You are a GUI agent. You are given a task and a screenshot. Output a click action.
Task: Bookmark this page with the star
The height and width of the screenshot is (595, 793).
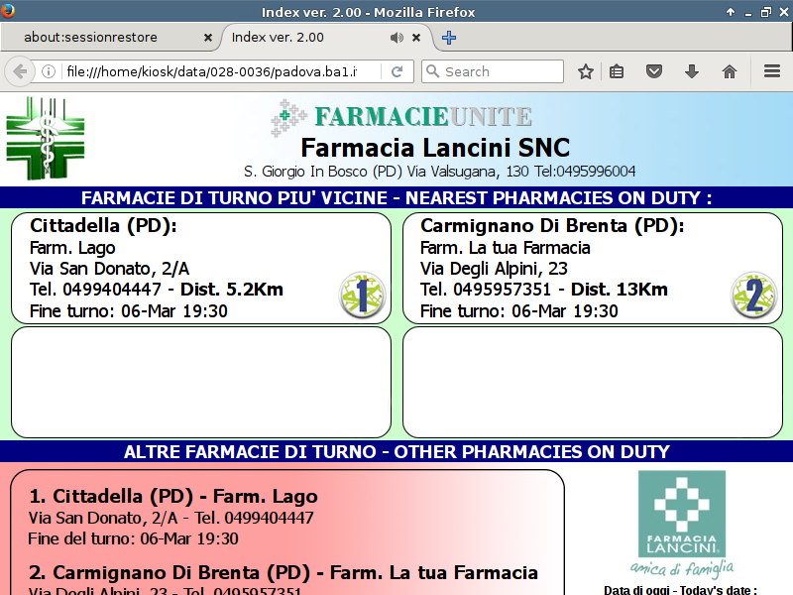586,71
